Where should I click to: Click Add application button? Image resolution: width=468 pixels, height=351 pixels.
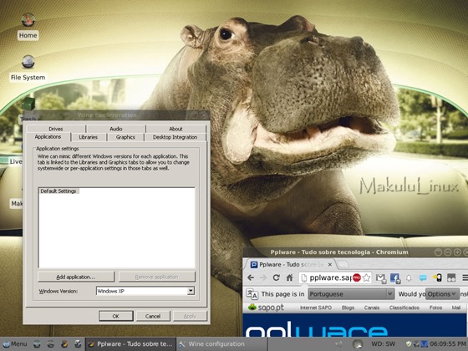(x=76, y=277)
